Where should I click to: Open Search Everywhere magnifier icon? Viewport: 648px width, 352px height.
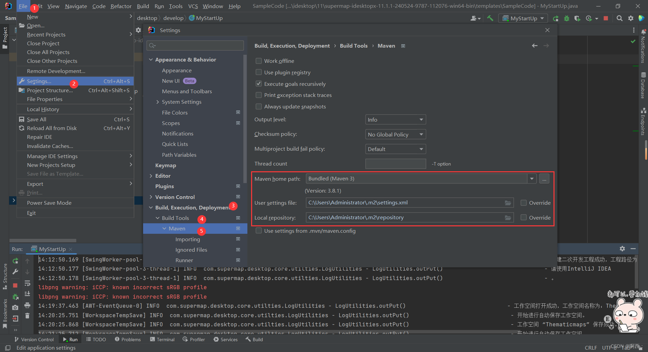point(619,18)
